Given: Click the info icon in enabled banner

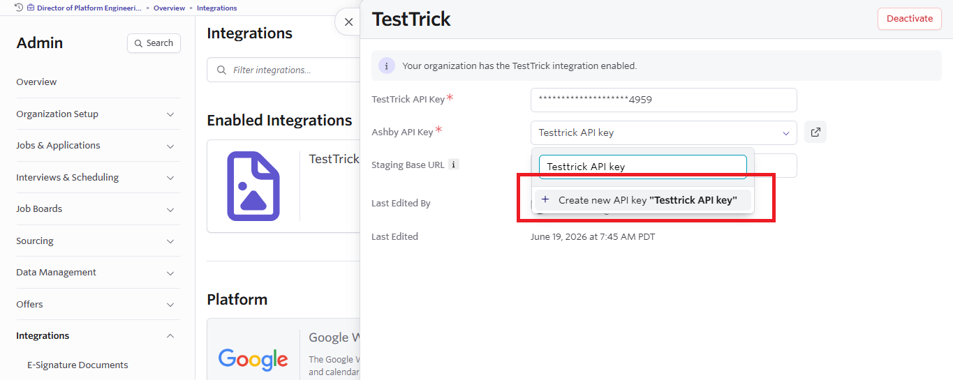Looking at the screenshot, I should click(387, 66).
